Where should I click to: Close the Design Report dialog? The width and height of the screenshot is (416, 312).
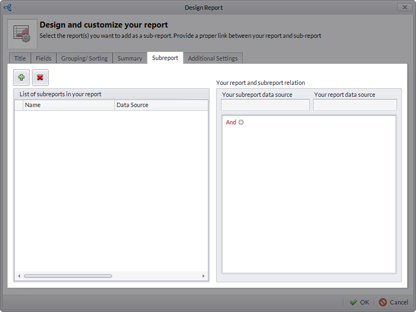coord(405,8)
